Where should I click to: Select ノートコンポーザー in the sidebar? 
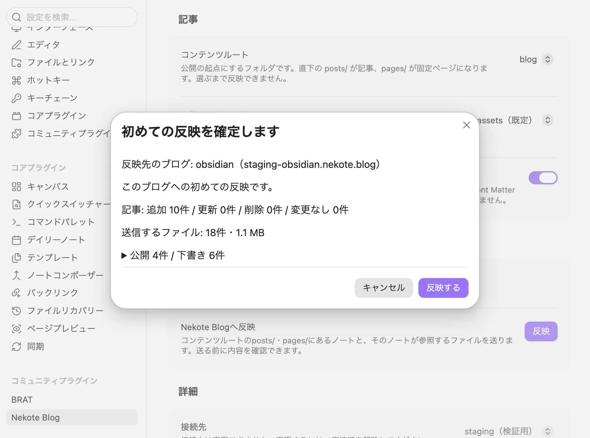tap(65, 275)
